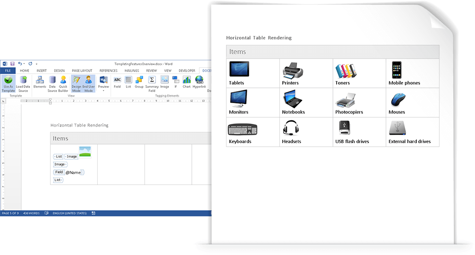The image size is (475, 255).
Task: Click the Field tag in the template
Action: (x=59, y=172)
